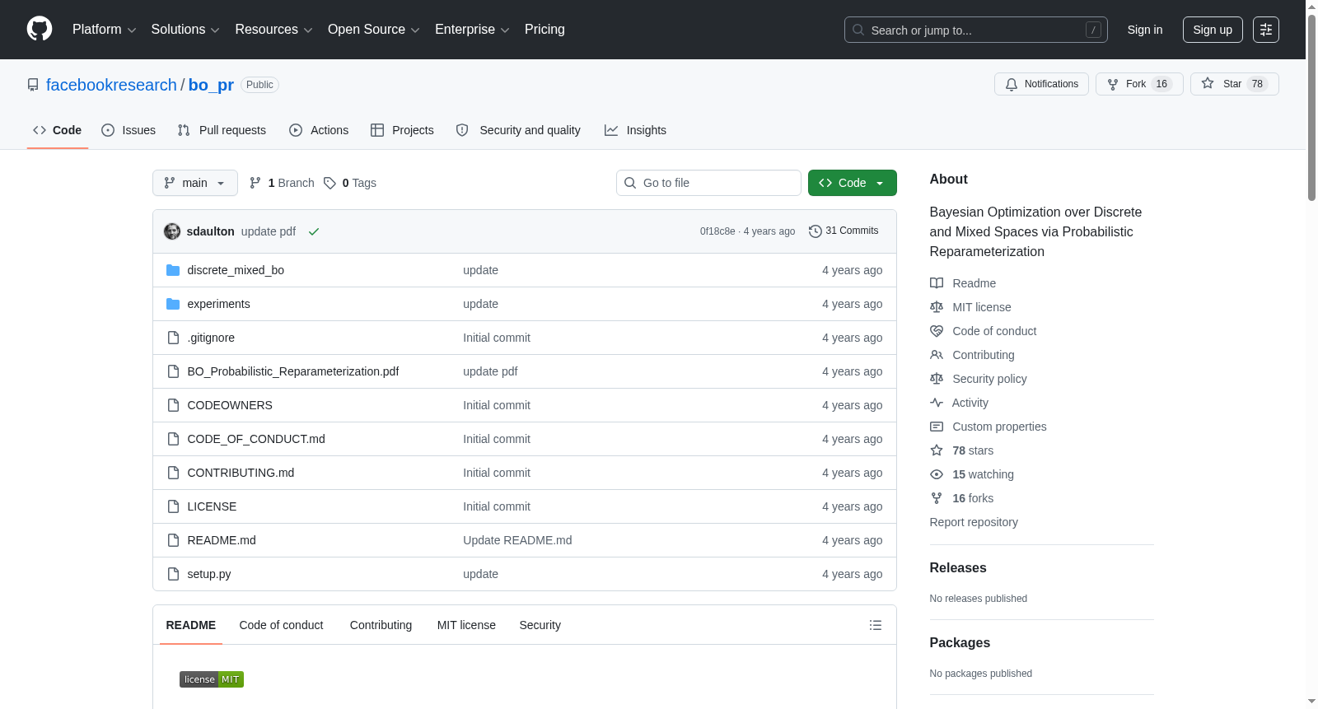This screenshot has height=709, width=1318.
Task: Expand the Platform menu
Action: point(105,30)
